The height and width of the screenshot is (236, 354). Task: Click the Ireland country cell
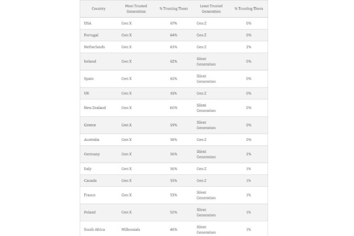pyautogui.click(x=90, y=61)
